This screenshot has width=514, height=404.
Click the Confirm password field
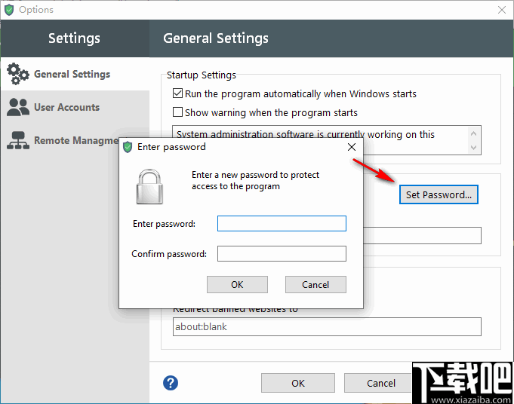[282, 254]
